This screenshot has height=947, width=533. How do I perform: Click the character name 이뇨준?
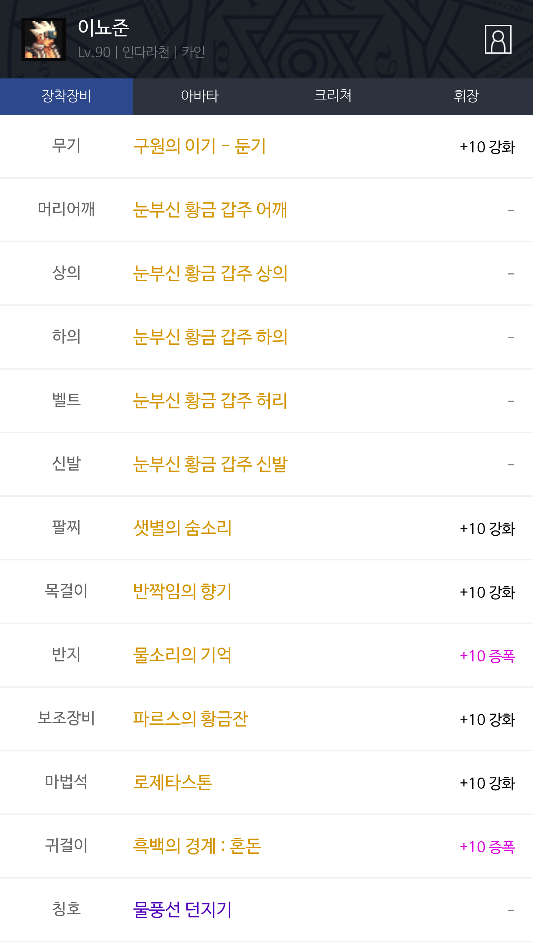(103, 28)
